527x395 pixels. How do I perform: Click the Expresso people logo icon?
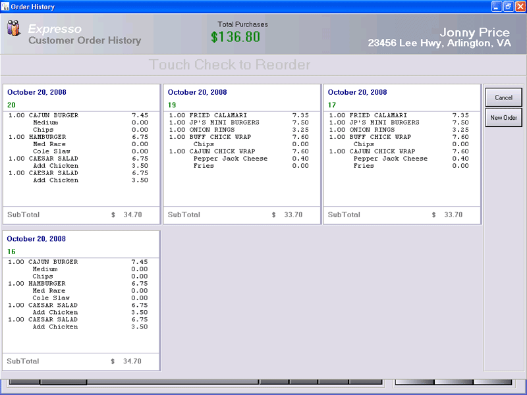[14, 28]
